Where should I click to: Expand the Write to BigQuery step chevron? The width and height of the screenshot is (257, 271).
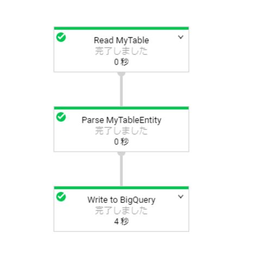(180, 196)
